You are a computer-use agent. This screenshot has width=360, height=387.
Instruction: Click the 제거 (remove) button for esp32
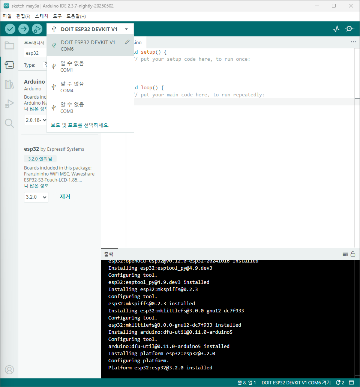[x=65, y=197]
